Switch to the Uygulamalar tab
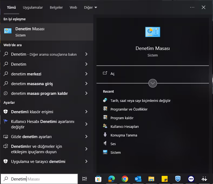Image resolution: width=213 pixels, height=184 pixels. pos(33,8)
